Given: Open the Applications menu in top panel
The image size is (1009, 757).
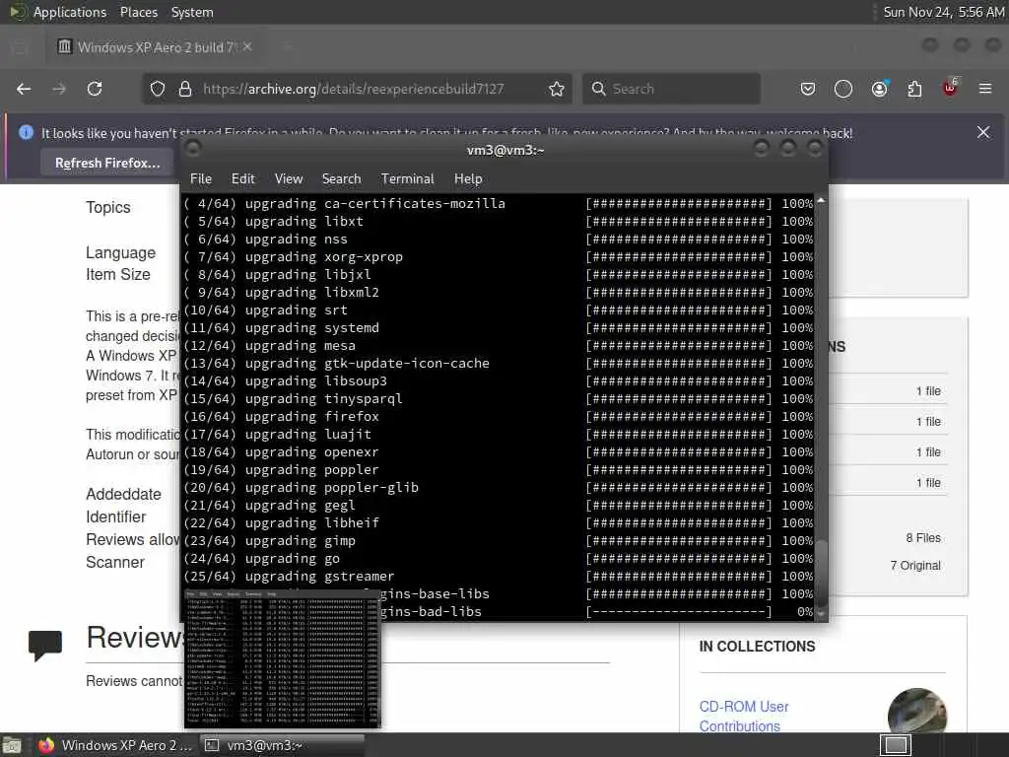Looking at the screenshot, I should point(70,12).
